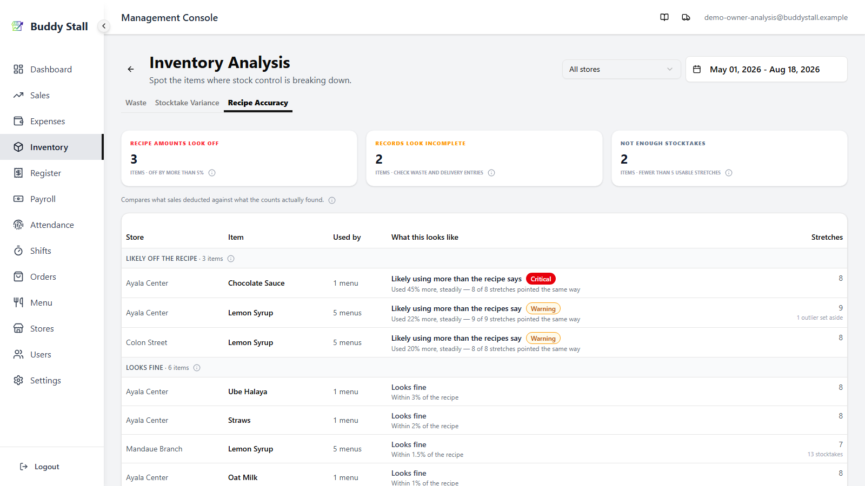
Task: Click the Menu utensils icon in sidebar
Action: point(18,302)
